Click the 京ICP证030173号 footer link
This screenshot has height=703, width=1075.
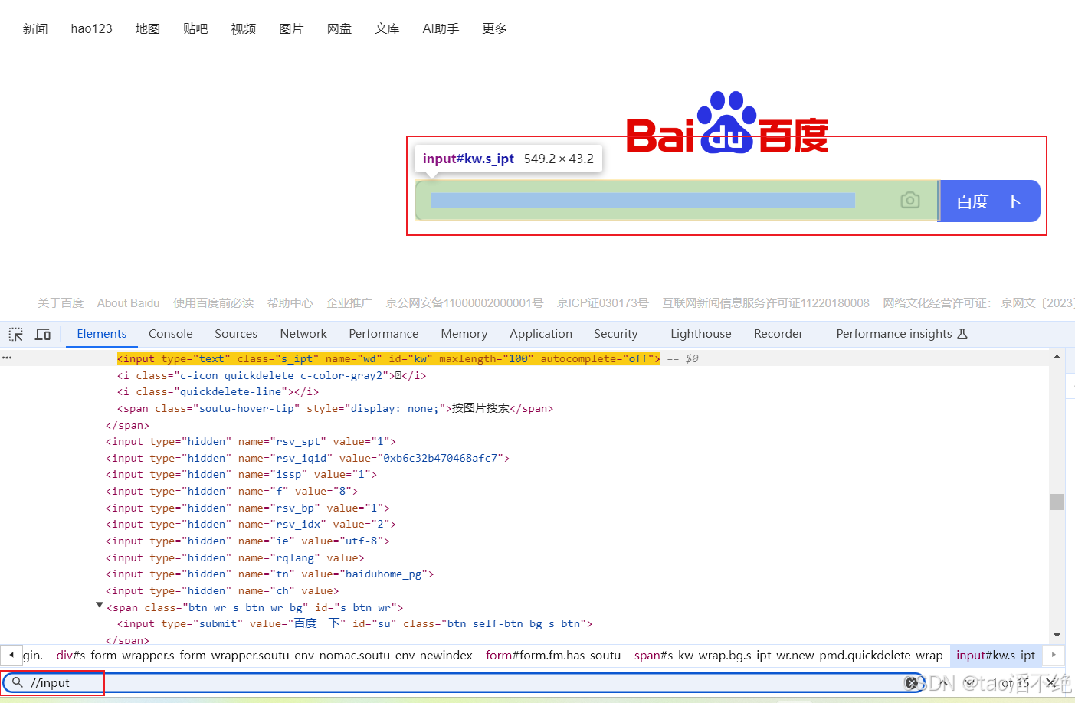602,303
